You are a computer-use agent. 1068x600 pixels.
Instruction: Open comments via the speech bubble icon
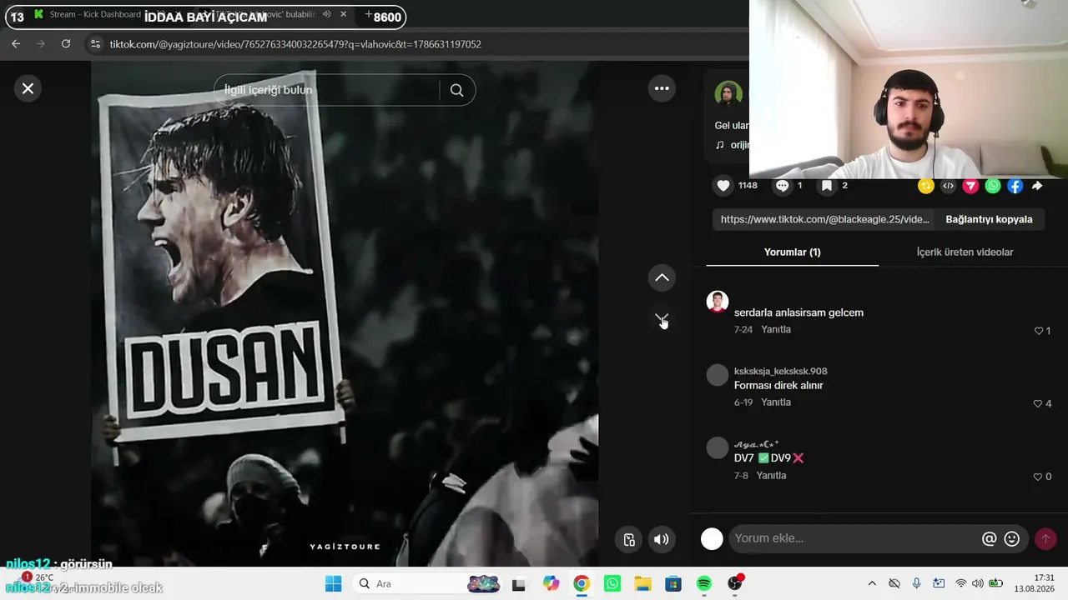(782, 186)
